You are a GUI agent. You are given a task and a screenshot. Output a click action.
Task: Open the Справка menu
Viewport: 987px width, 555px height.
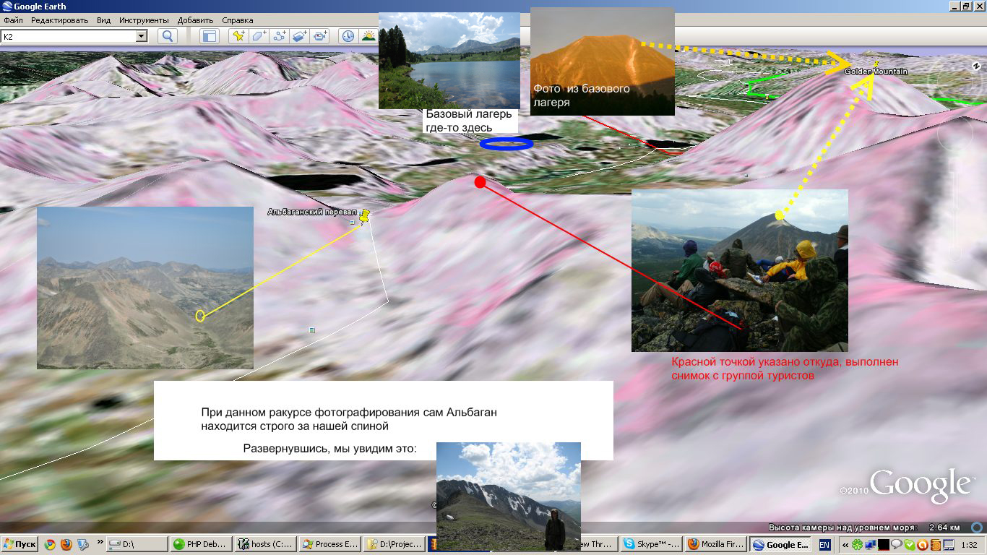tap(237, 20)
